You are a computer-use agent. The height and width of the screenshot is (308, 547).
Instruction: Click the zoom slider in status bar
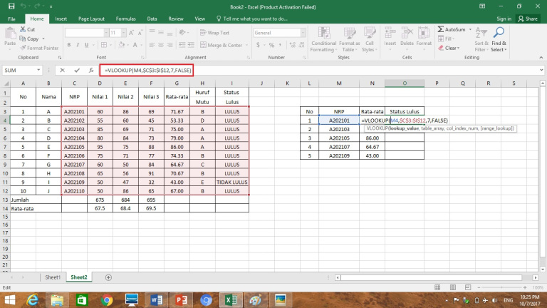tap(502, 287)
